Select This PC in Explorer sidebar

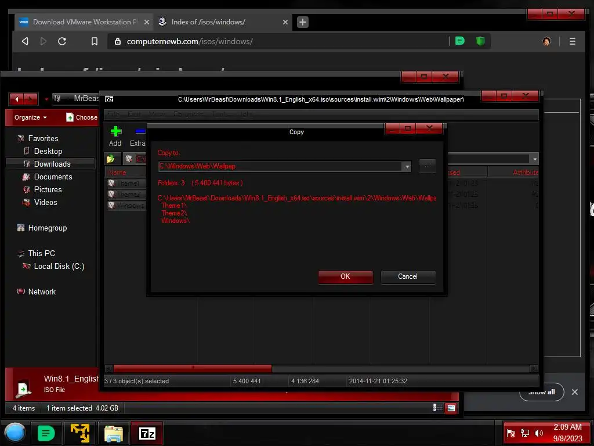41,253
